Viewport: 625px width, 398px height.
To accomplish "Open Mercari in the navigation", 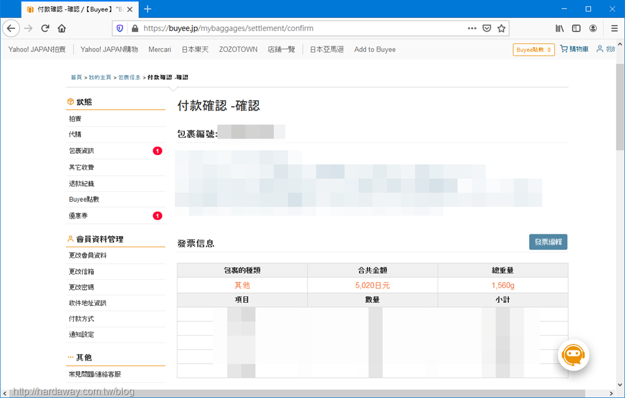I will 160,49.
